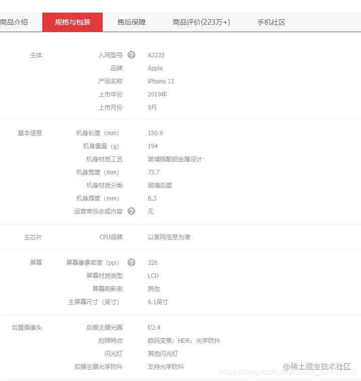
Task: Click the 机身重量 (g) label
Action: click(101, 146)
